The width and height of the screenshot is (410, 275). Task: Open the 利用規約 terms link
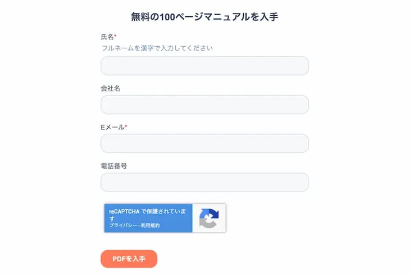(149, 226)
